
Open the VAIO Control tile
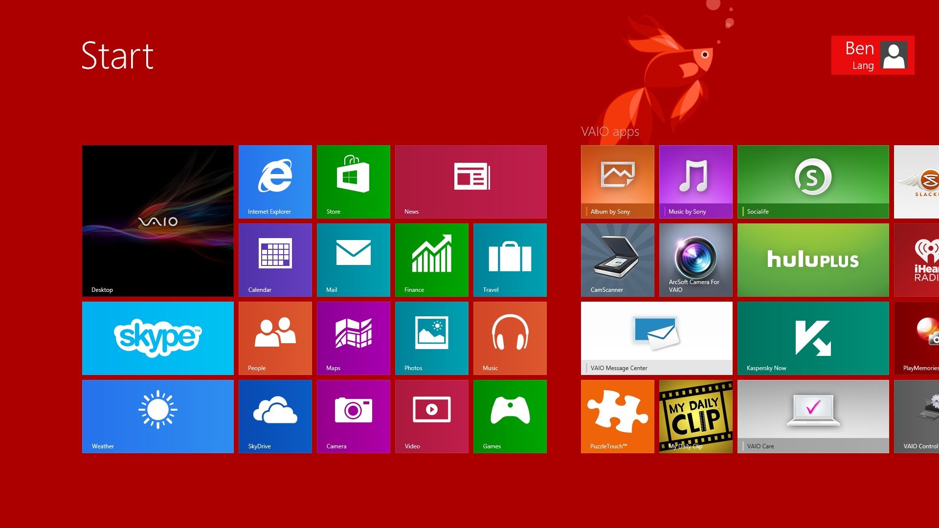tap(917, 417)
